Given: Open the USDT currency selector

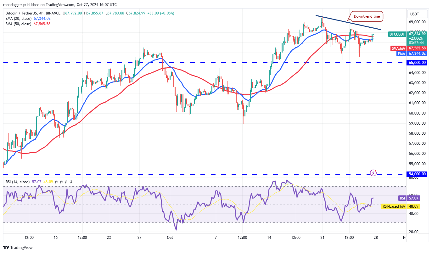Looking at the screenshot, I should coord(417,14).
